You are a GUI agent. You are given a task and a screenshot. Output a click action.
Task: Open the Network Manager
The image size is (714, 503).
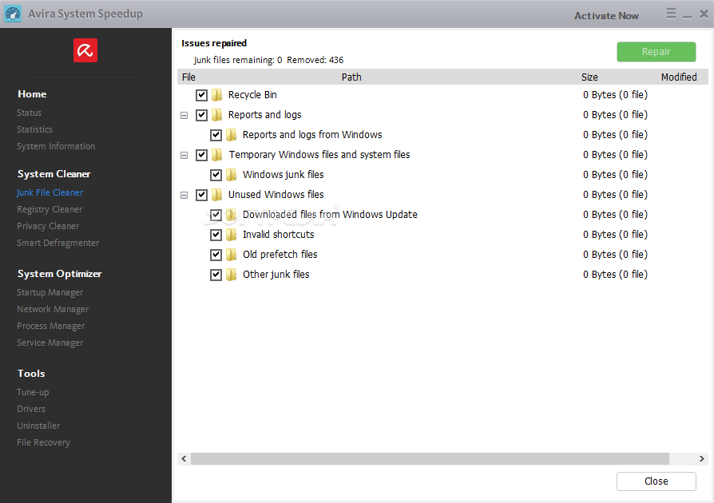(53, 309)
